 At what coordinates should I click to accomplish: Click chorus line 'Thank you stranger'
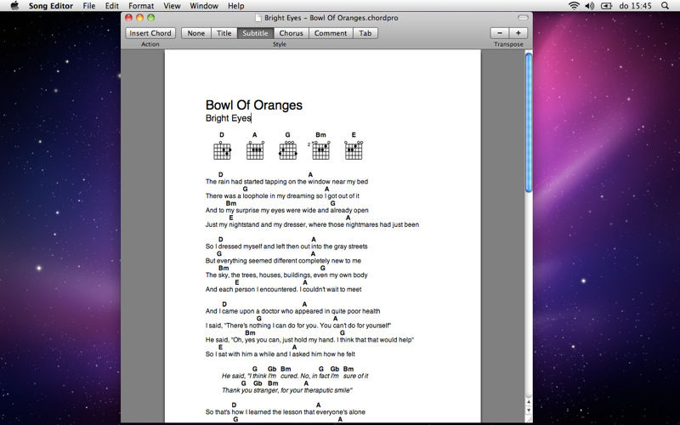tap(287, 390)
